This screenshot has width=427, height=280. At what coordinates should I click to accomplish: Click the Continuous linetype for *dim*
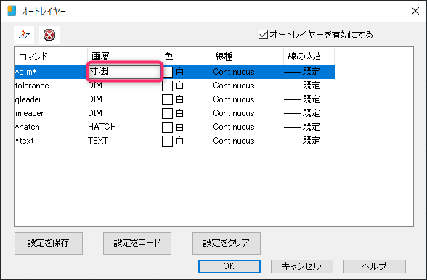[x=234, y=72]
